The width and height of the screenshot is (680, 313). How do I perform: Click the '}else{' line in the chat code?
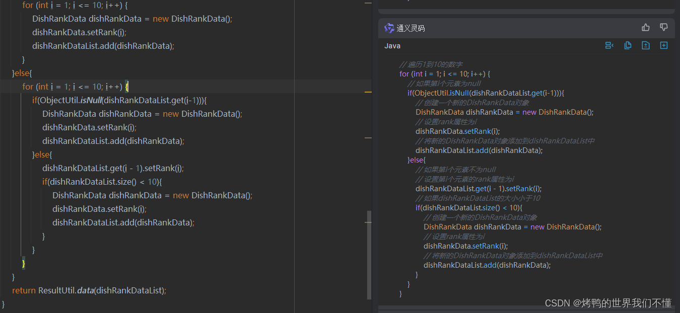pyautogui.click(x=417, y=160)
